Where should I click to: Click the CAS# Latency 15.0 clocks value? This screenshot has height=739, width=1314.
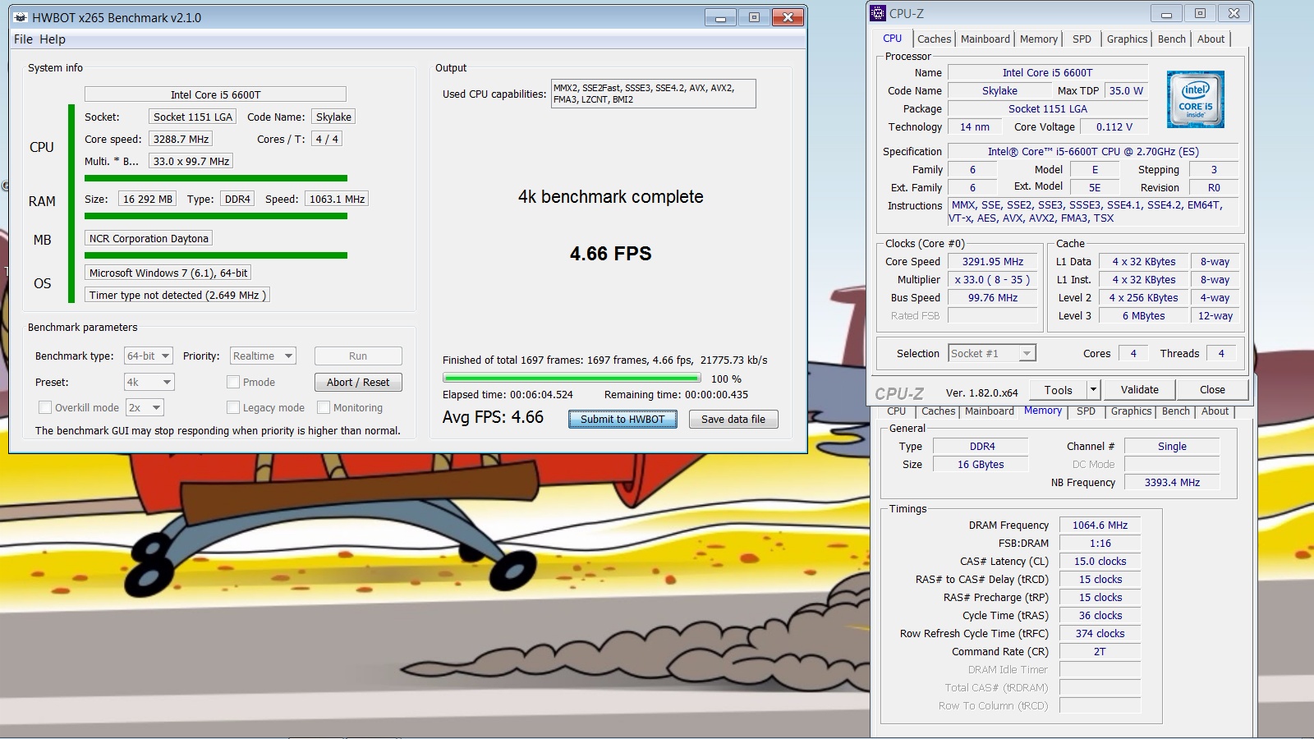point(1100,561)
